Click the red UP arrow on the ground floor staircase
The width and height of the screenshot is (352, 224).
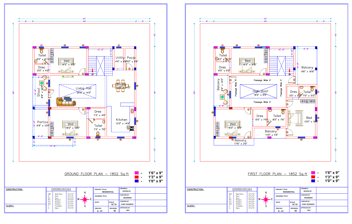coord(93,72)
